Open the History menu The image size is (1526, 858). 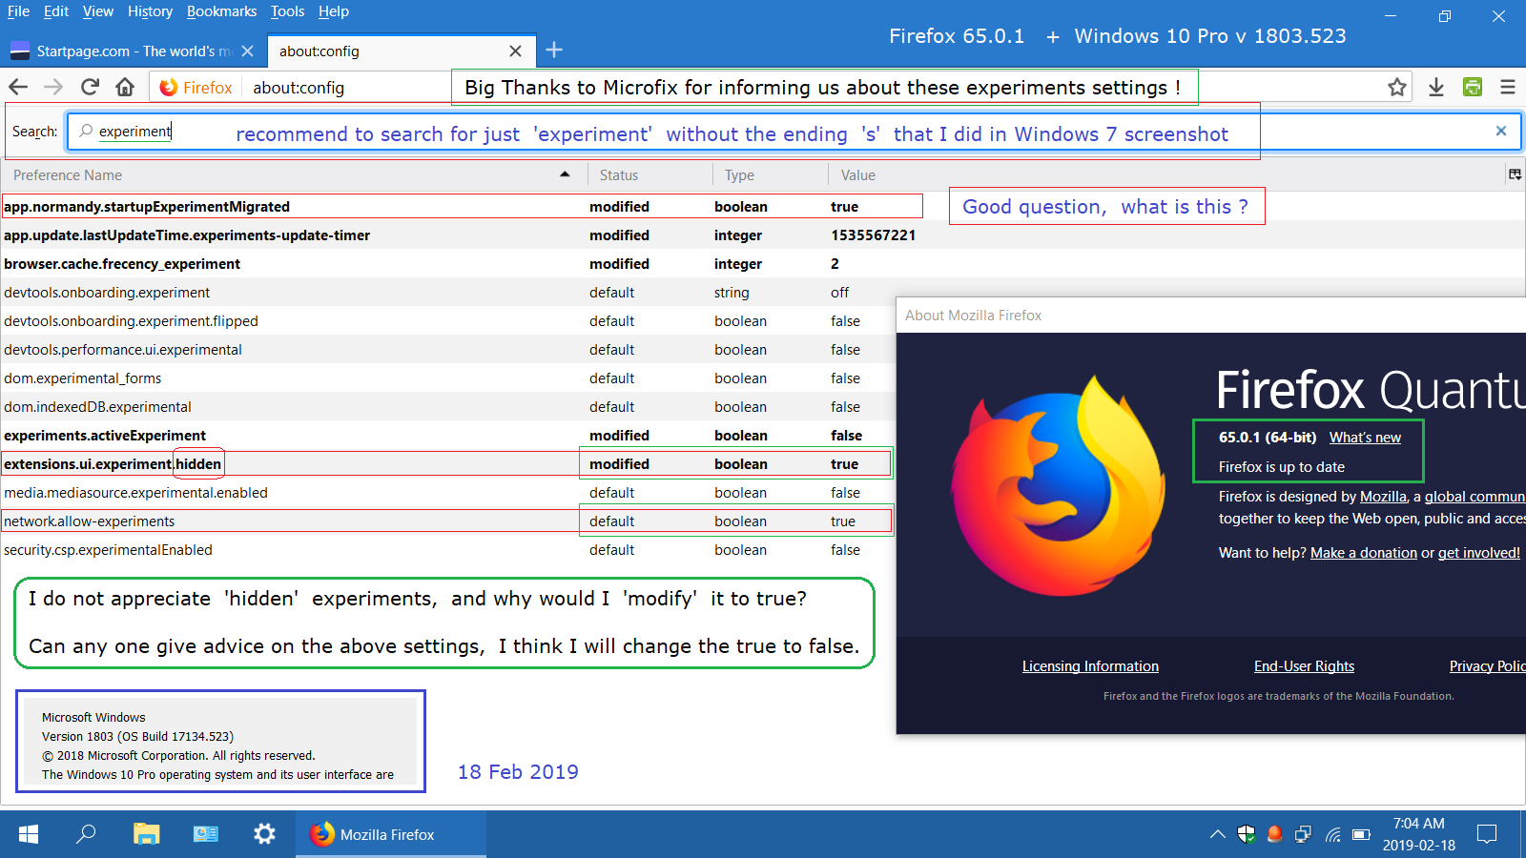point(150,11)
